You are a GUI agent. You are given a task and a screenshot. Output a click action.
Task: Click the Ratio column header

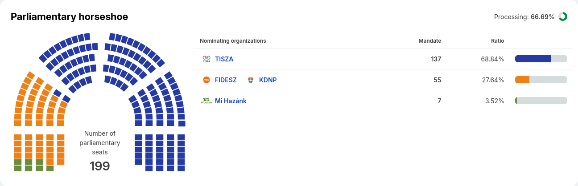point(497,40)
